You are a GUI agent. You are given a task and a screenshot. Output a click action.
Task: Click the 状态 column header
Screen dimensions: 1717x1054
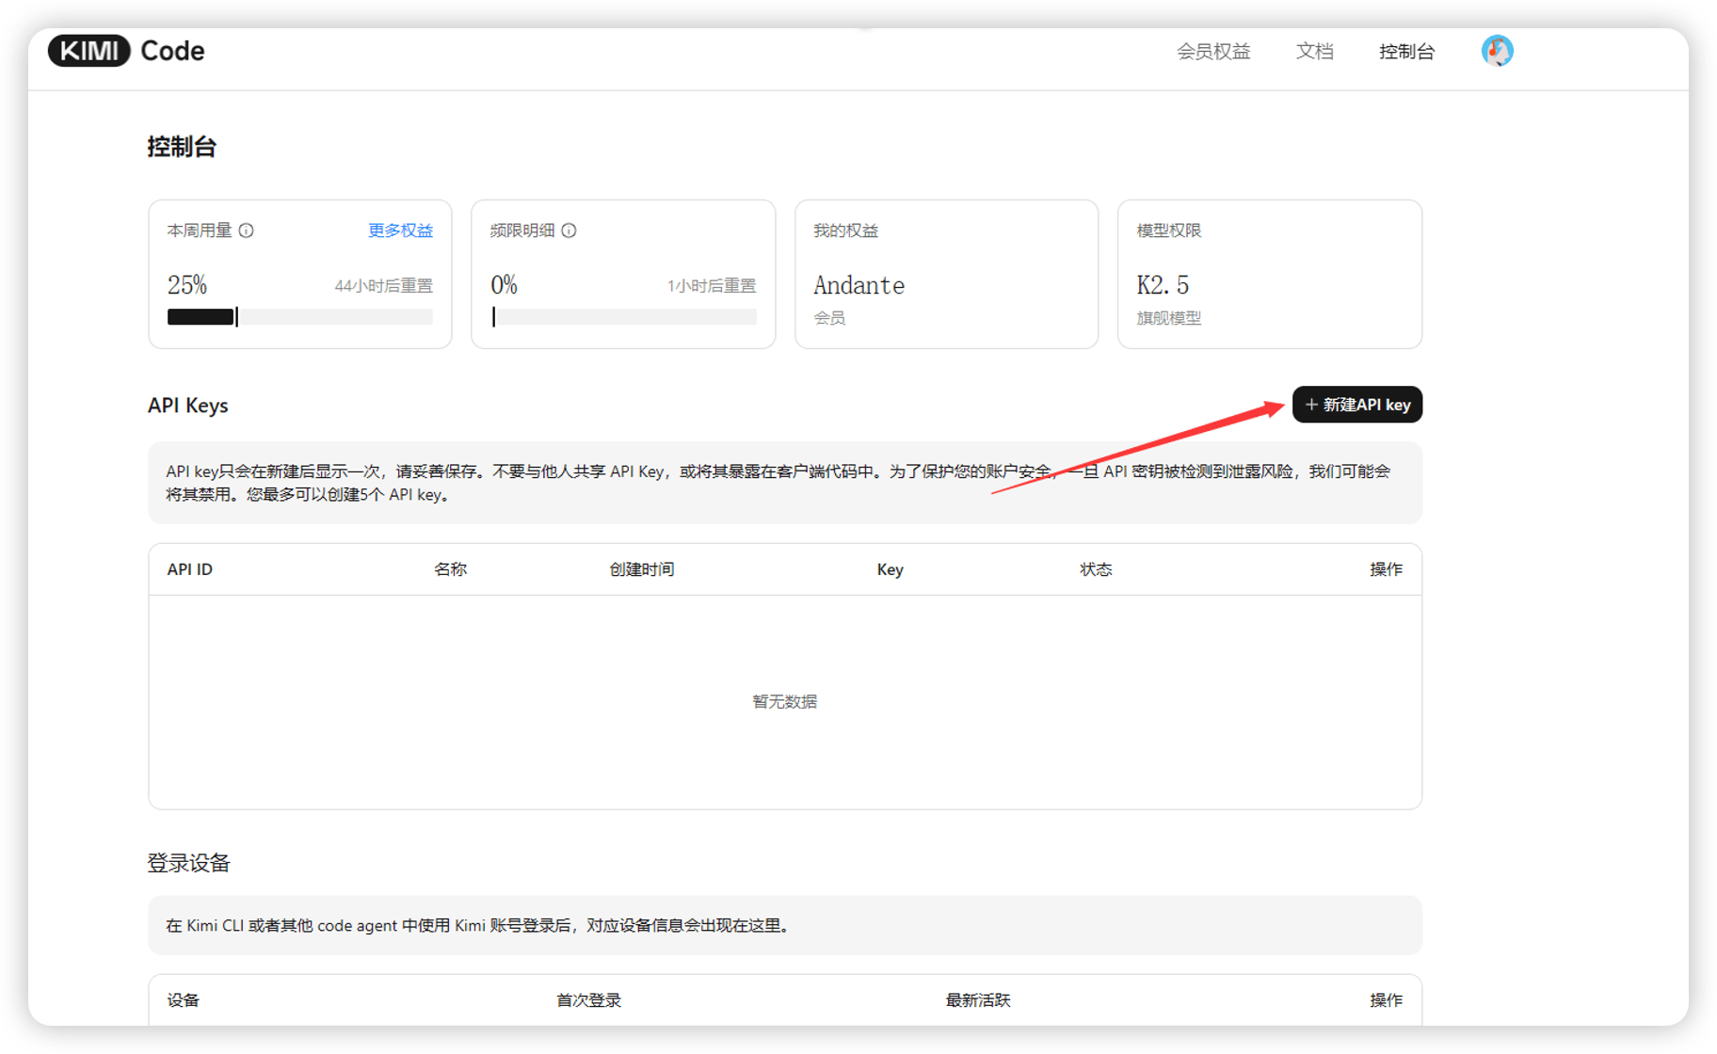click(1096, 569)
